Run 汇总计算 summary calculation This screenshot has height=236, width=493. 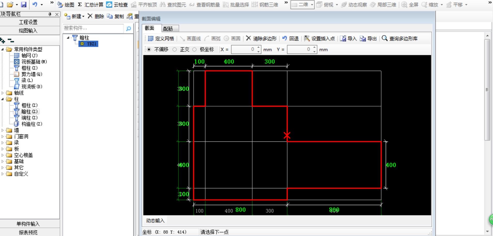90,5
